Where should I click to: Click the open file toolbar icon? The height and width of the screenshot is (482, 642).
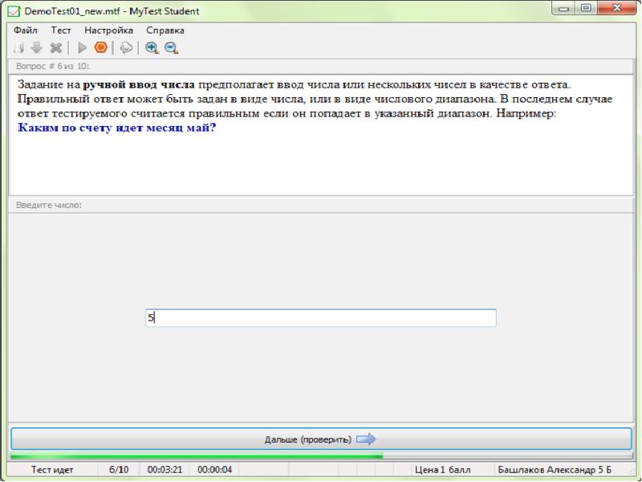click(18, 47)
